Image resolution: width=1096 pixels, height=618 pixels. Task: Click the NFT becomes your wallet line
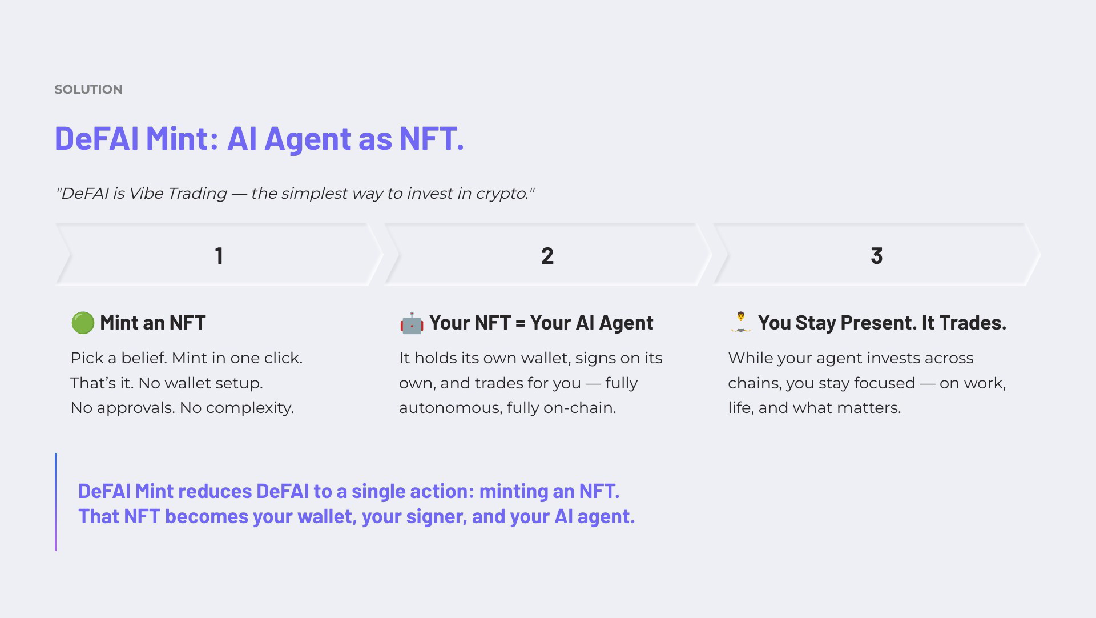point(357,516)
